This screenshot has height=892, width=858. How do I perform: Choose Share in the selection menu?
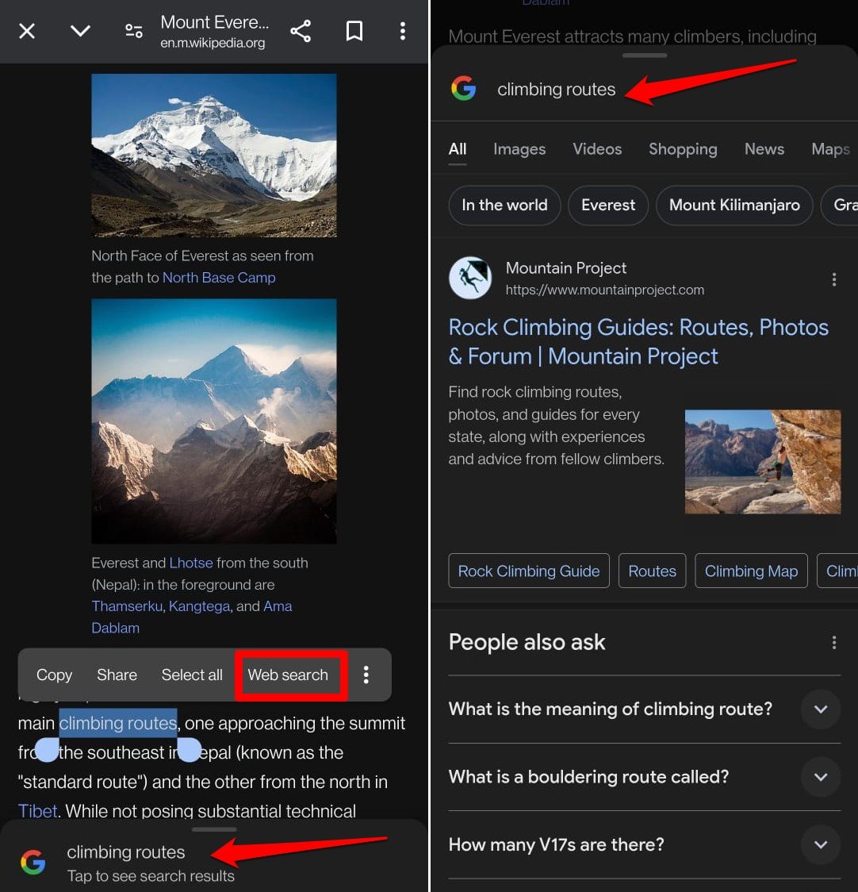point(117,675)
